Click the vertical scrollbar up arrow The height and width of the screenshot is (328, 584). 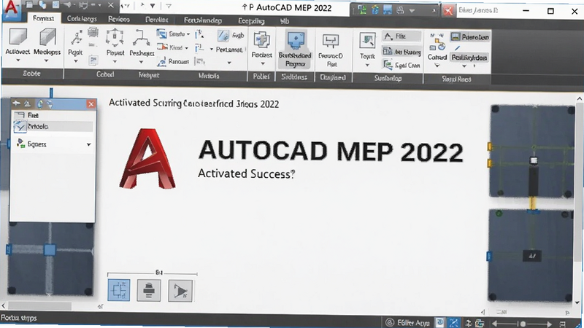(579, 99)
